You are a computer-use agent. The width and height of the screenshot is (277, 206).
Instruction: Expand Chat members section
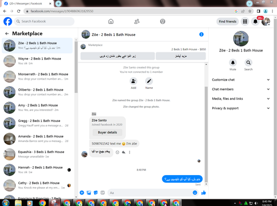pos(241,89)
